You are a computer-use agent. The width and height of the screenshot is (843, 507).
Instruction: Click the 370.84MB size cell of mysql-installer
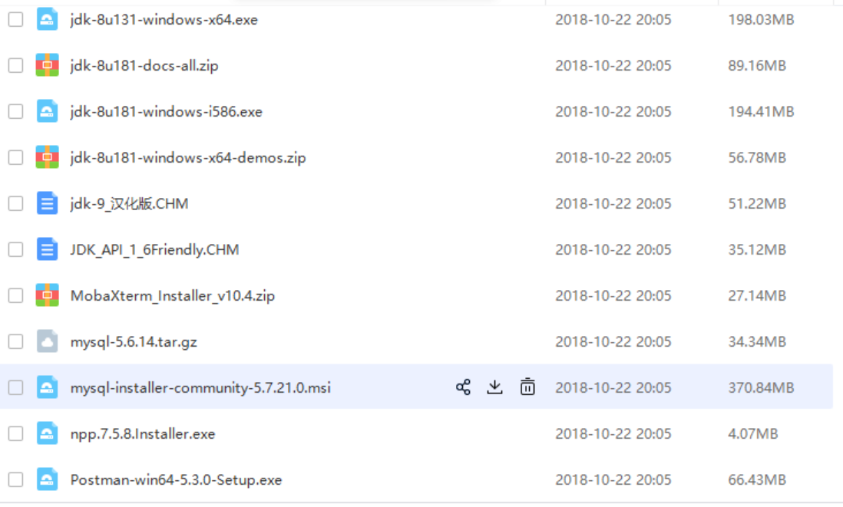coord(761,388)
